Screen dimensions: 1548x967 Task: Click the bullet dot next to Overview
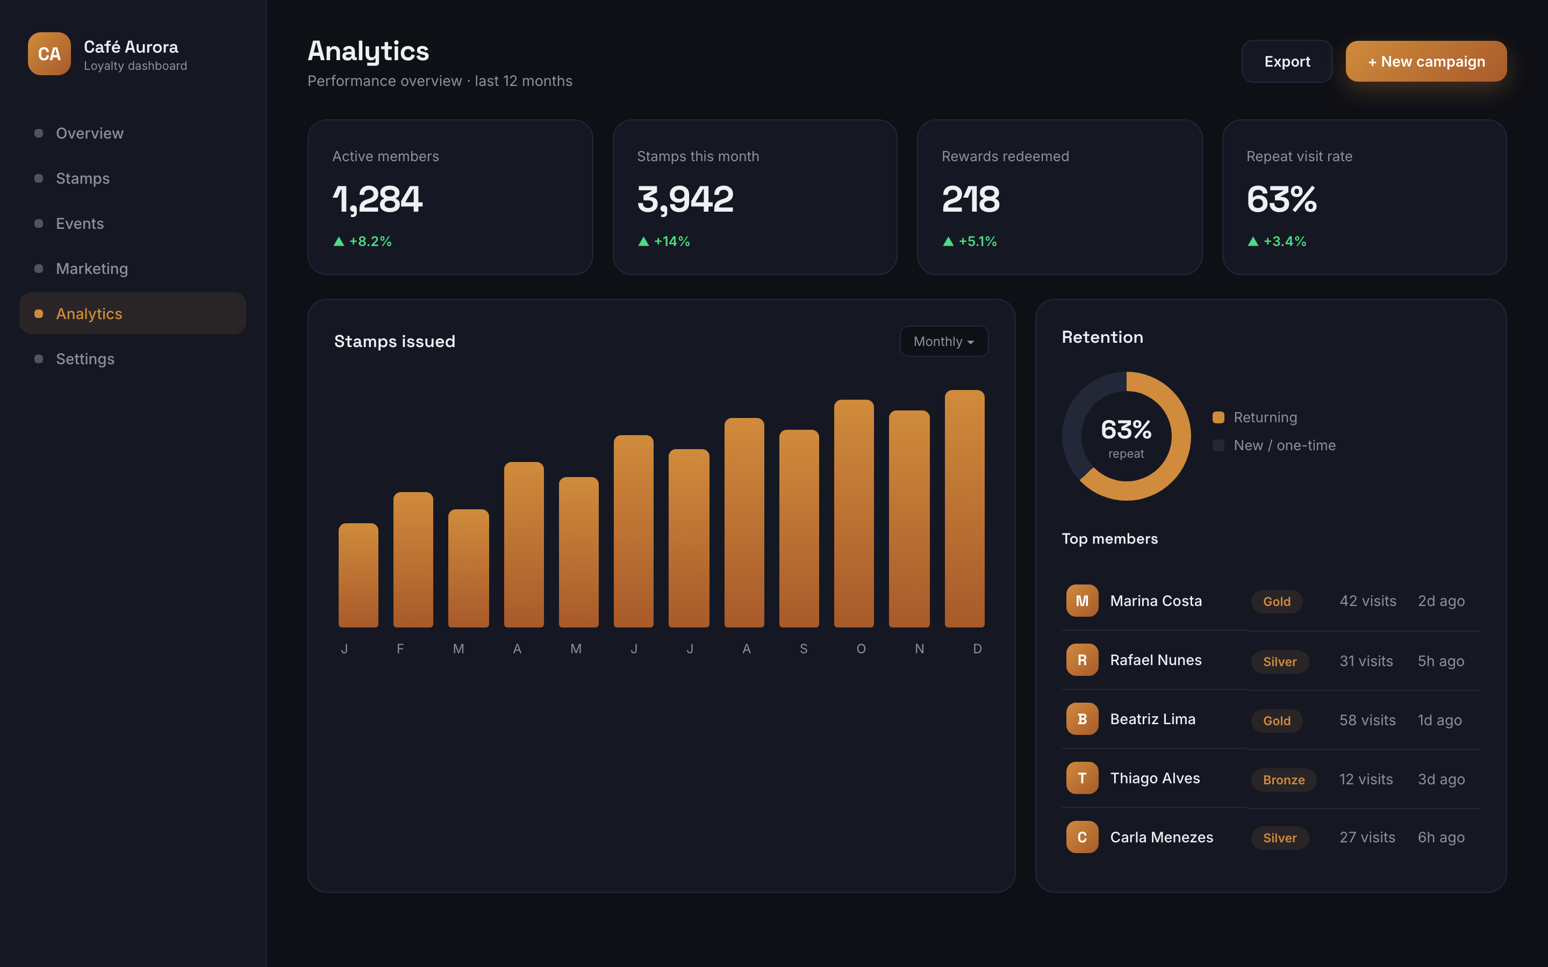point(38,133)
